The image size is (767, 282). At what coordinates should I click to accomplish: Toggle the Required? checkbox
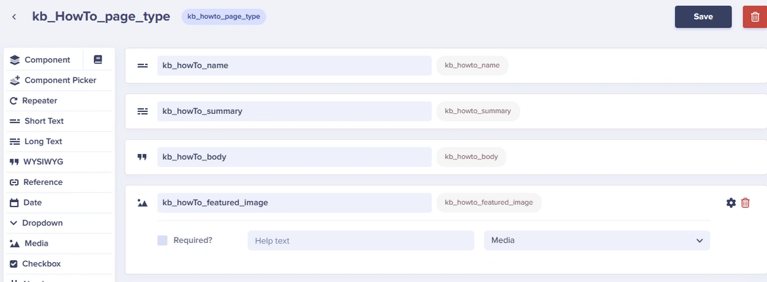pyautogui.click(x=162, y=240)
